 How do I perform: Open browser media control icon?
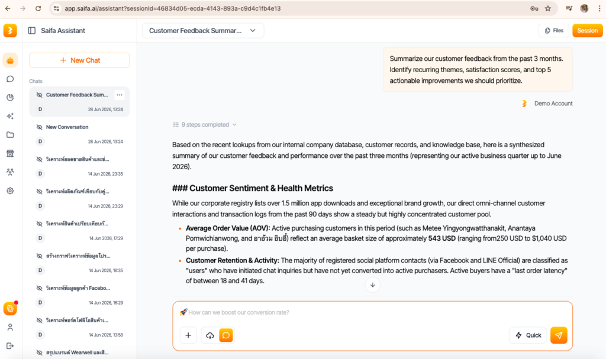coord(569,8)
